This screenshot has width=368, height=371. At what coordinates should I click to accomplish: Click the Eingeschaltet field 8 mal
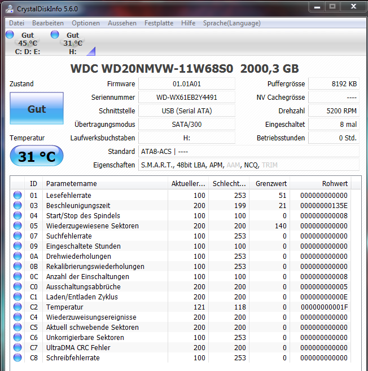click(334, 124)
